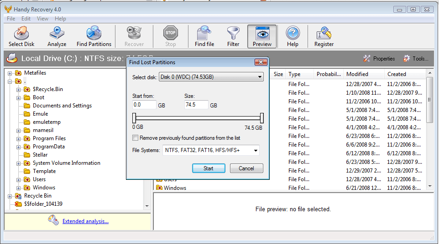The image size is (439, 244).
Task: Expand the Boot folder node
Action: coord(18,98)
